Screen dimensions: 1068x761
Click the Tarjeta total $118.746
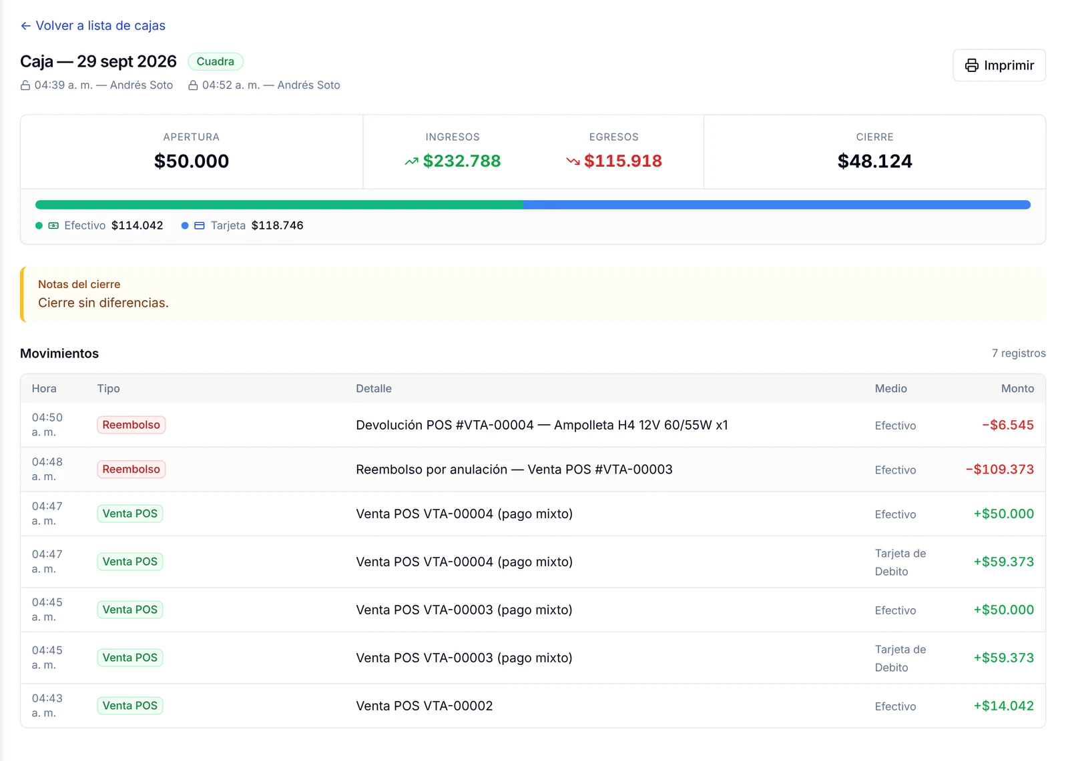278,226
